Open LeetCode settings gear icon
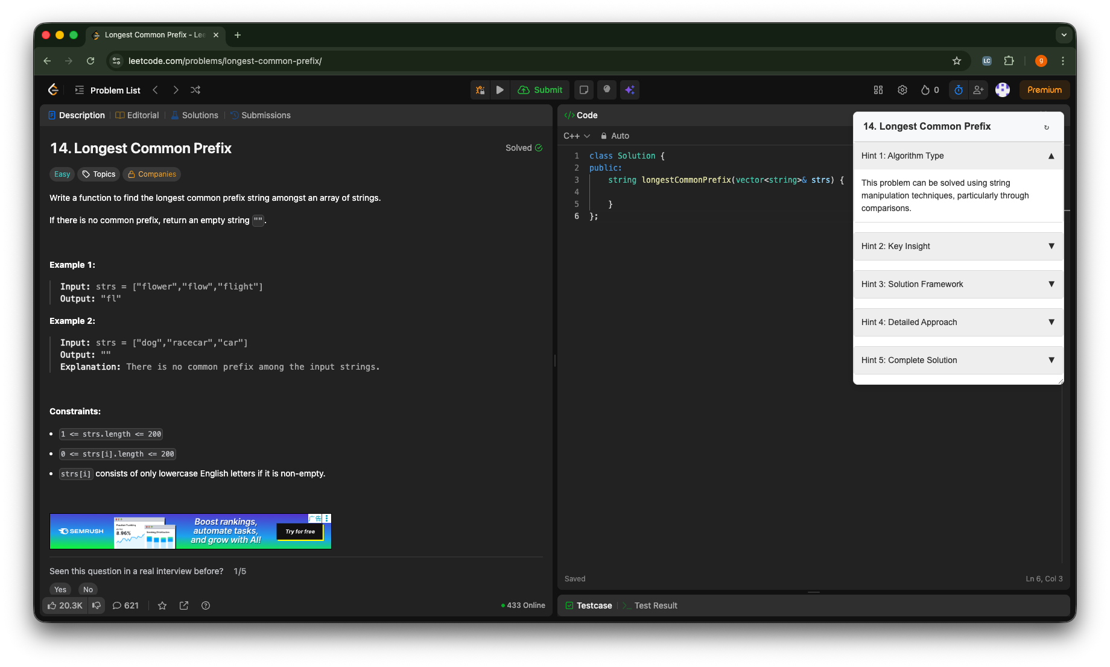The width and height of the screenshot is (1110, 667). [902, 90]
